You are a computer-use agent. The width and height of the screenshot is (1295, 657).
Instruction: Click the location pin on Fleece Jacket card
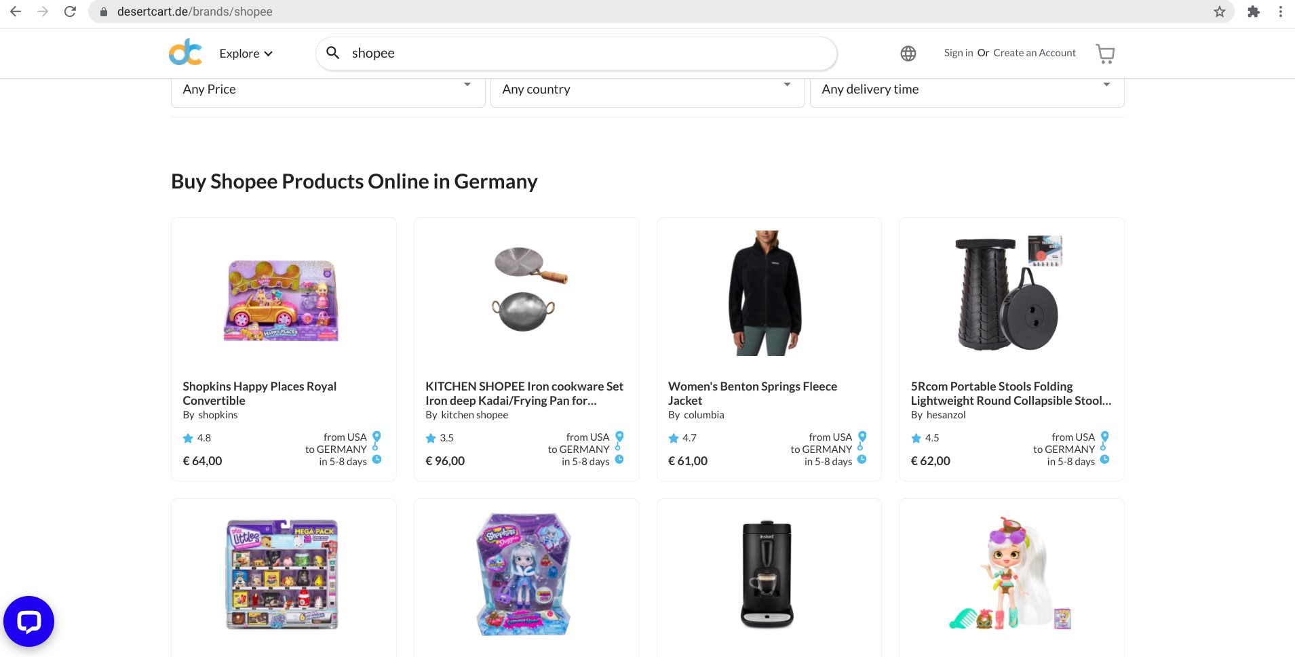862,437
